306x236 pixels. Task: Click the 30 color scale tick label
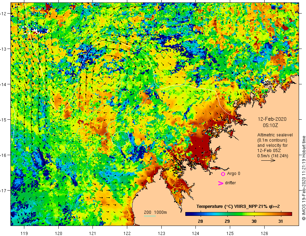(x=254, y=221)
